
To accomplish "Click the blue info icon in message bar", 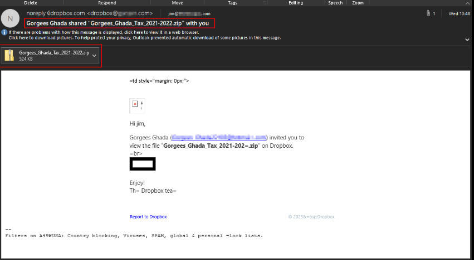I will tap(4, 32).
